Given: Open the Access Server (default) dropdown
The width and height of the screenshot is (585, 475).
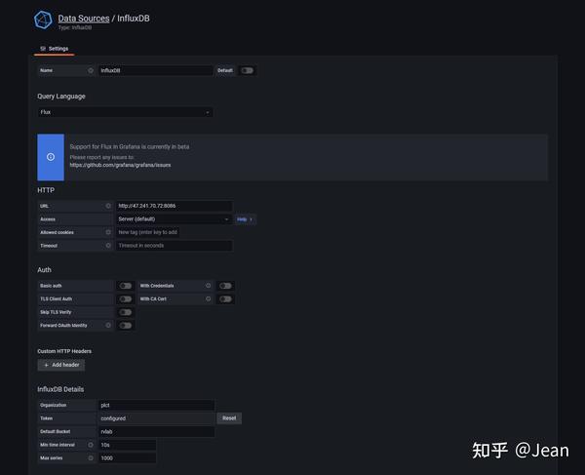Looking at the screenshot, I should coord(175,219).
